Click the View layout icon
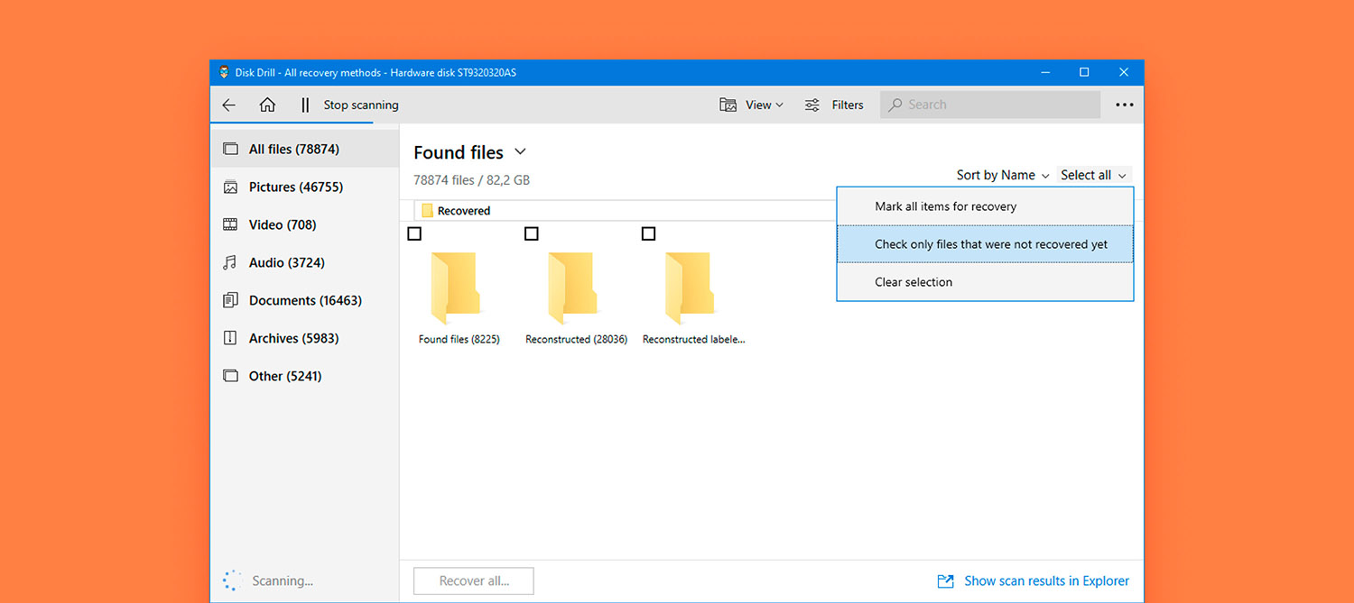This screenshot has height=603, width=1354. [728, 105]
